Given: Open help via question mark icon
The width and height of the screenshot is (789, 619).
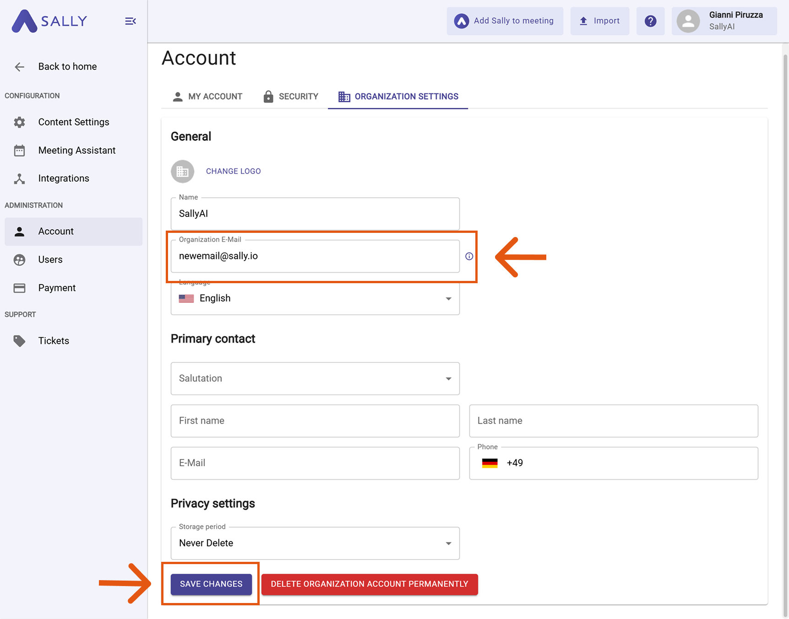Looking at the screenshot, I should pyautogui.click(x=650, y=21).
